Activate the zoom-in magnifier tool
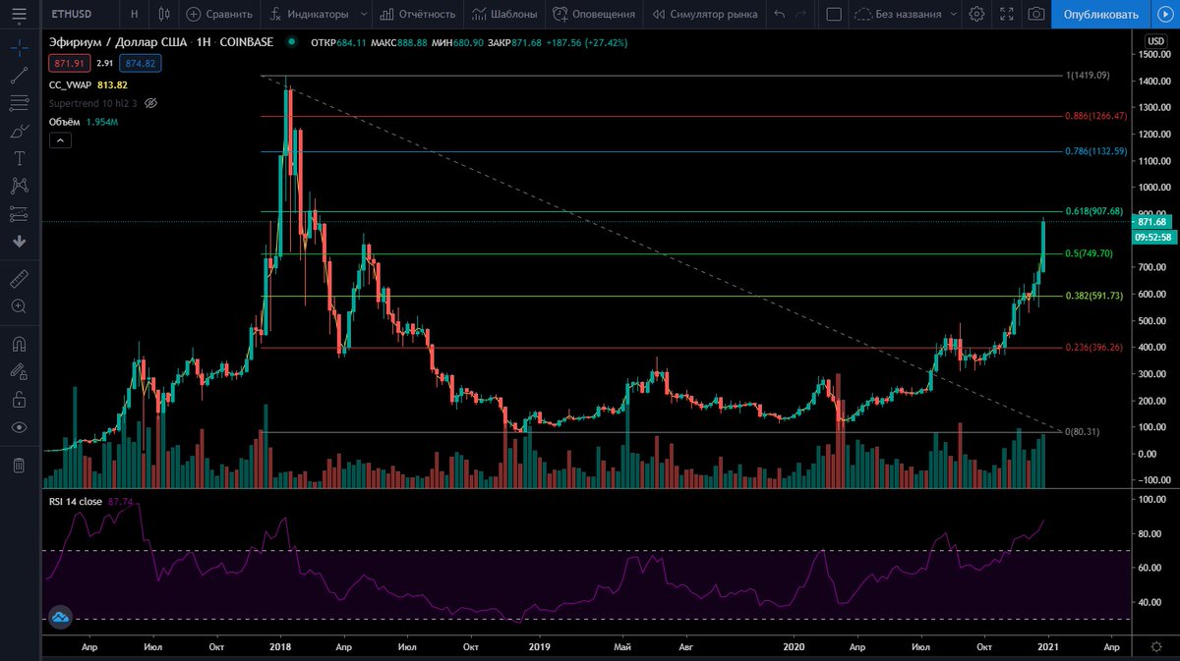This screenshot has height=661, width=1180. pyautogui.click(x=18, y=306)
